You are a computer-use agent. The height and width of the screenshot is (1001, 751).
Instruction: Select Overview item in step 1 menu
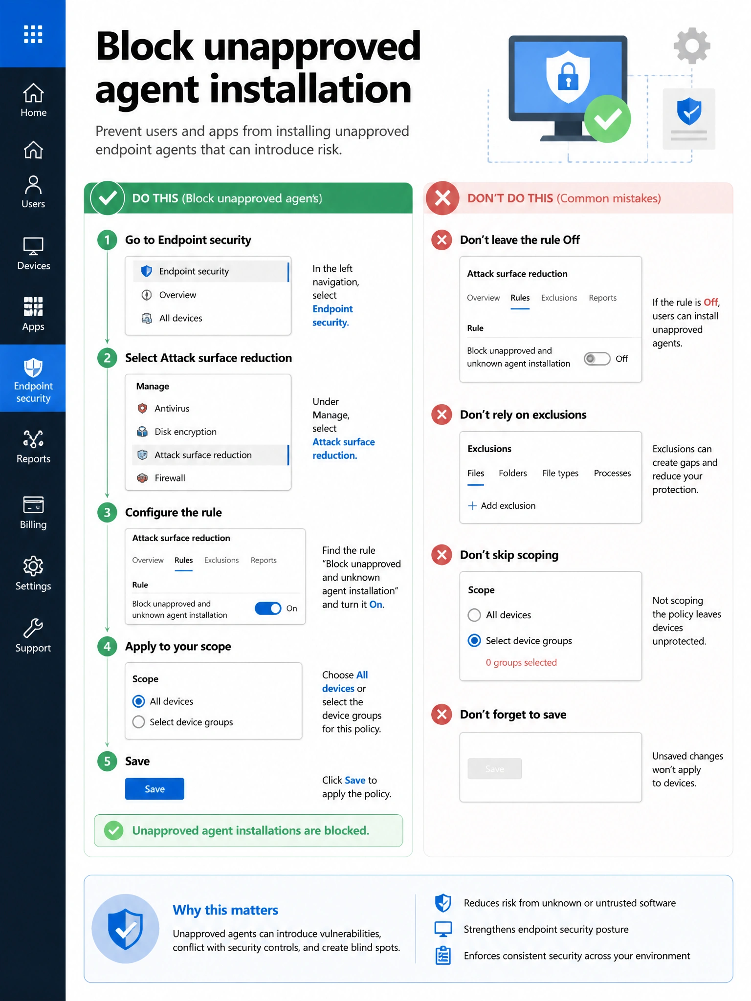click(x=211, y=295)
